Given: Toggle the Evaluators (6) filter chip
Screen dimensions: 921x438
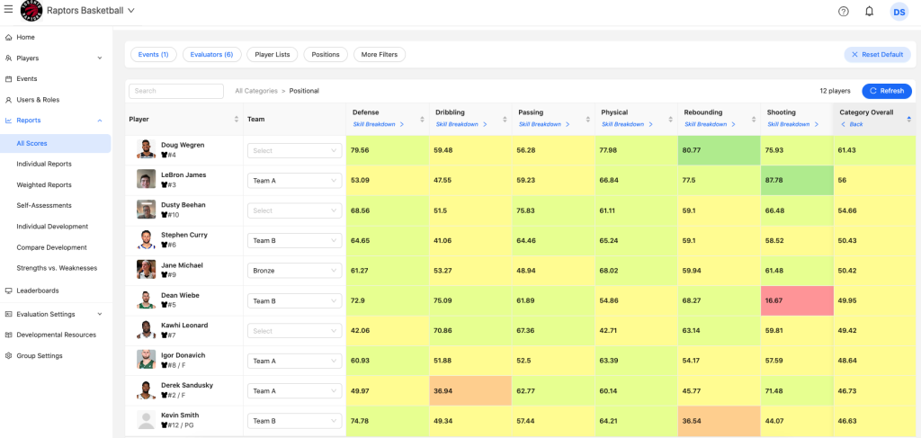Looking at the screenshot, I should [212, 55].
